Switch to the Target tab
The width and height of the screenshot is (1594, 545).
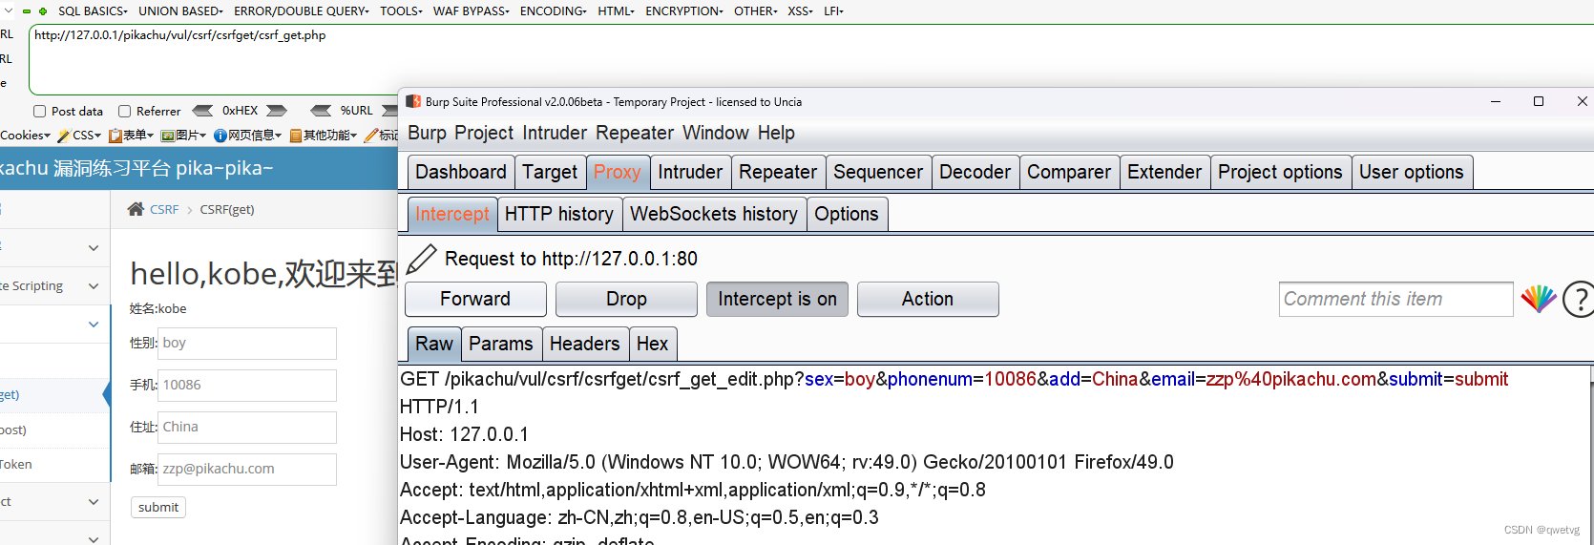coord(550,172)
